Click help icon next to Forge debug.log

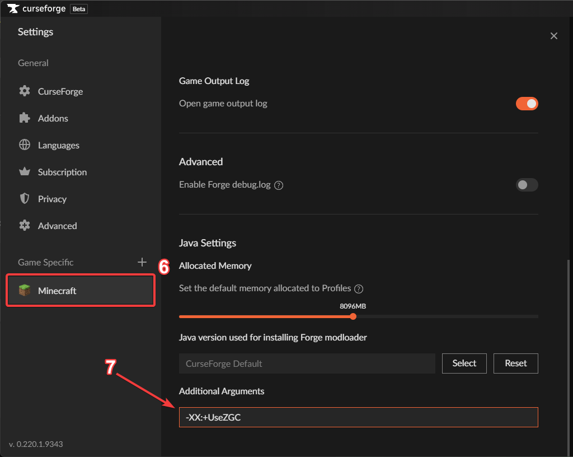279,185
